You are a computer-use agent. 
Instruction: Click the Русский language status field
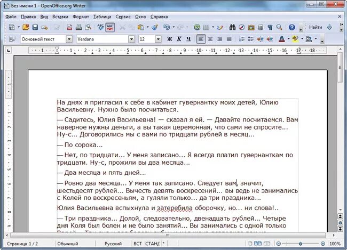point(113,244)
